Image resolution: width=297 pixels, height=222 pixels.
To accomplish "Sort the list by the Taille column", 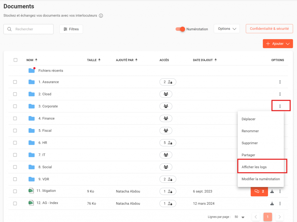I will [93, 60].
